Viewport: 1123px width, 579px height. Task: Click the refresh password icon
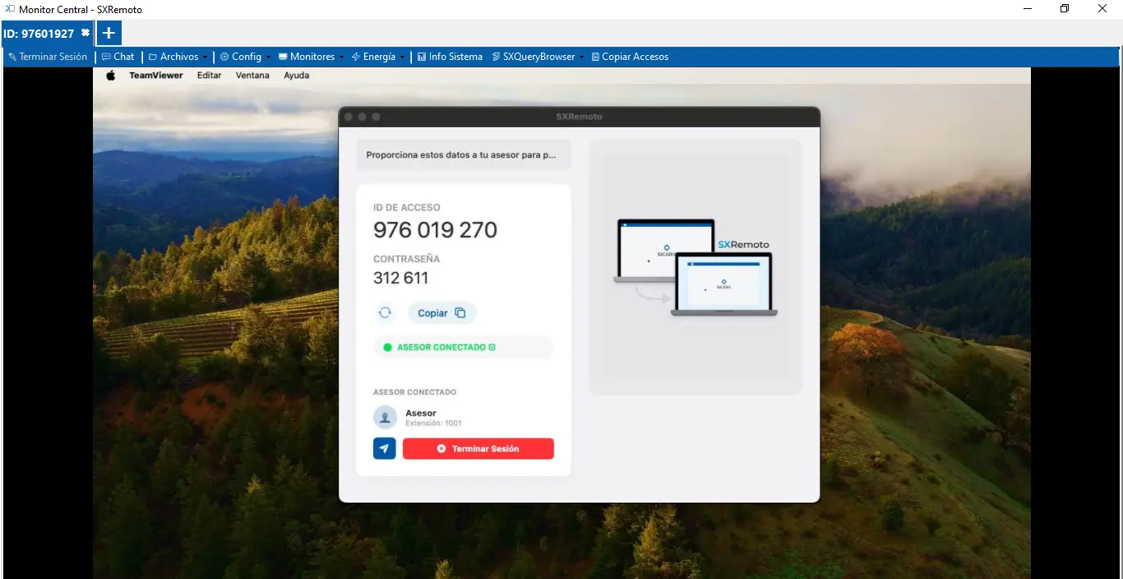385,313
